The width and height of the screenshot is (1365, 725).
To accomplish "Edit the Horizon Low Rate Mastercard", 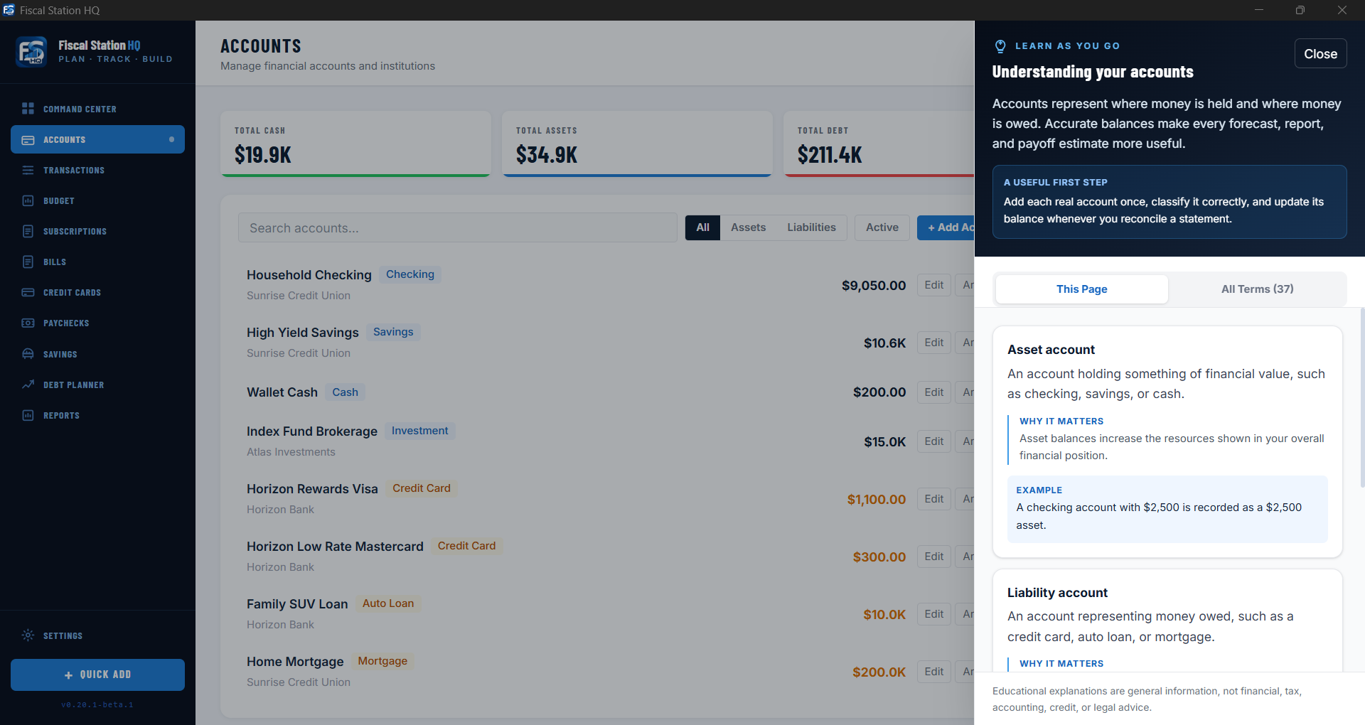I will [x=933, y=557].
